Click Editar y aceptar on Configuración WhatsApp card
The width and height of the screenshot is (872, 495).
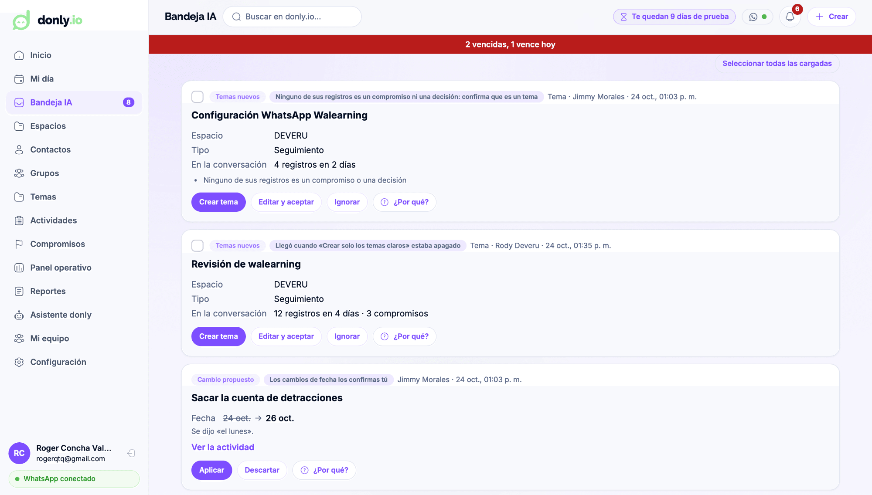pos(286,202)
